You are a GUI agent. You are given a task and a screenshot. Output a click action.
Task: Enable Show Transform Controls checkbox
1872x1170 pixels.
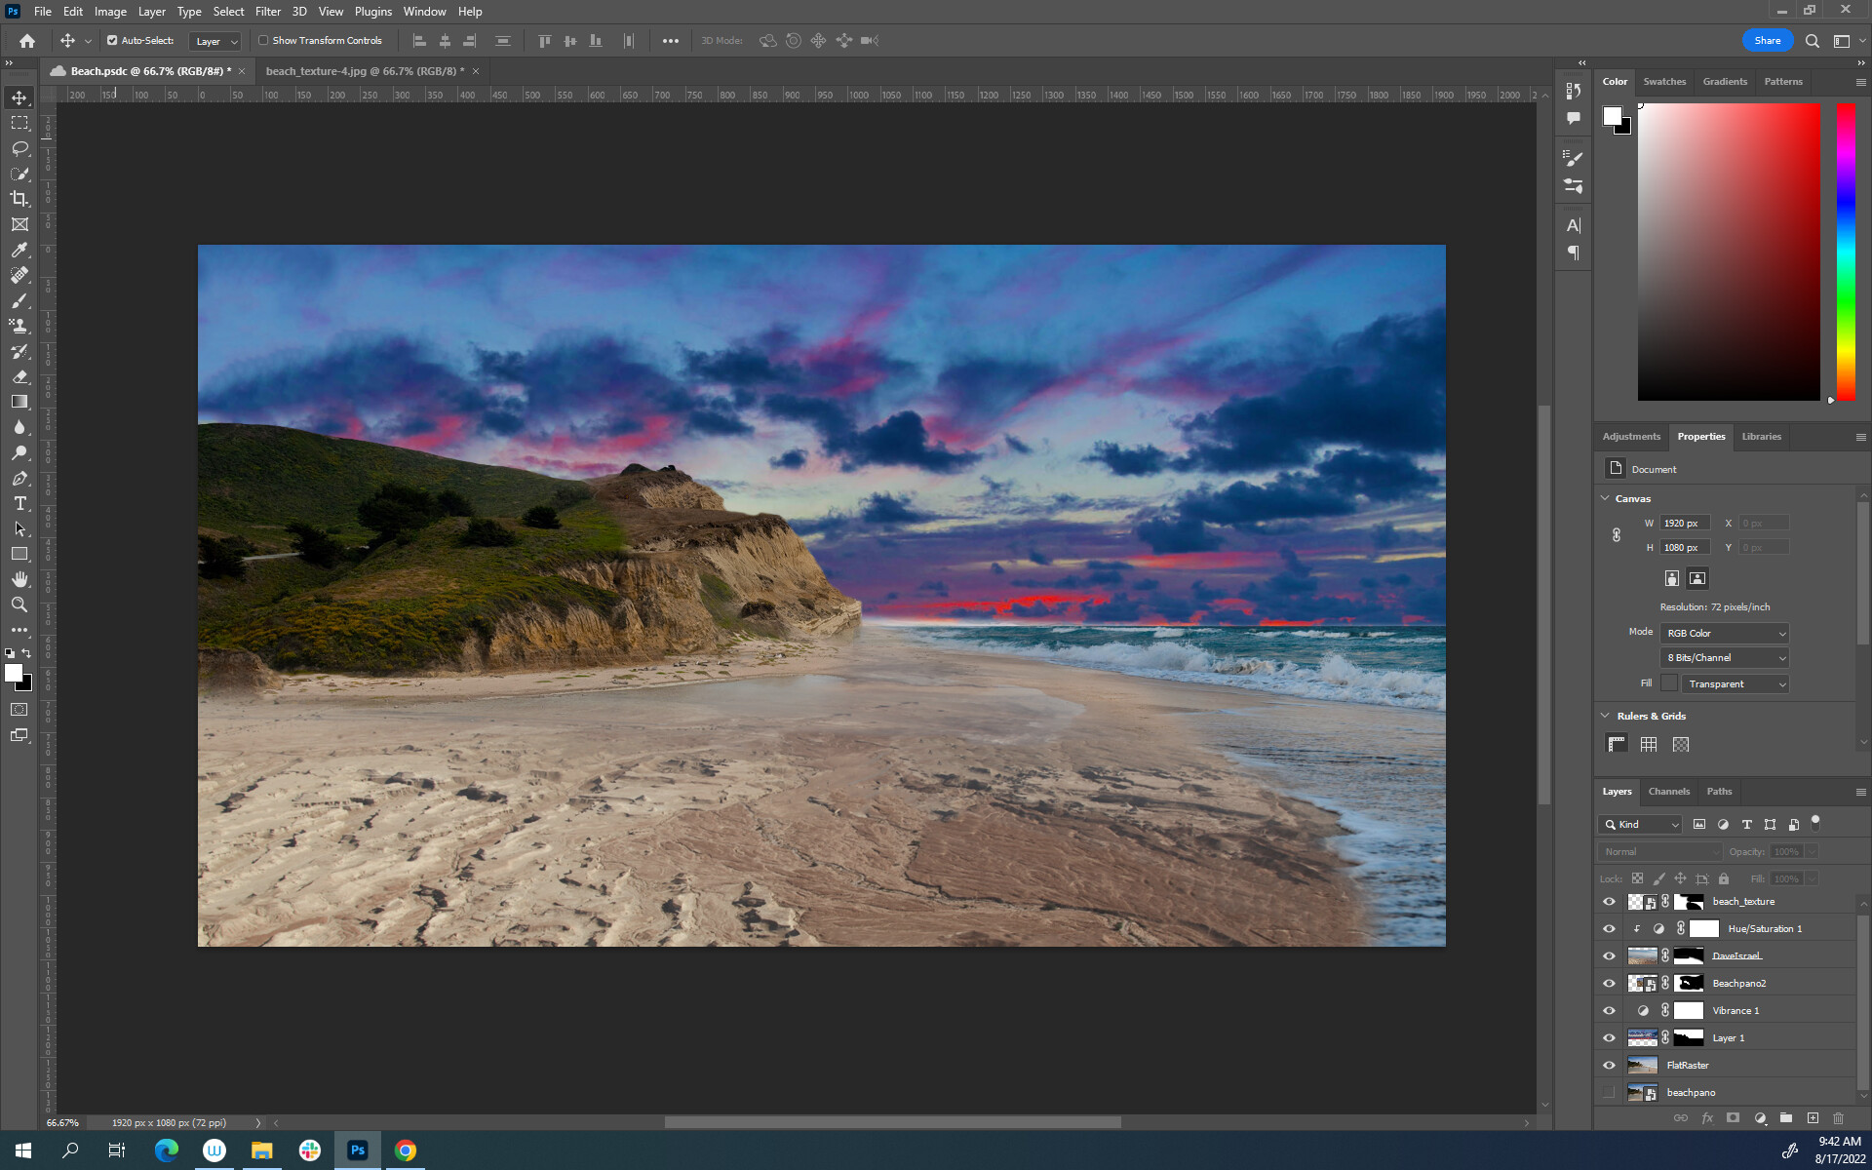(x=263, y=40)
